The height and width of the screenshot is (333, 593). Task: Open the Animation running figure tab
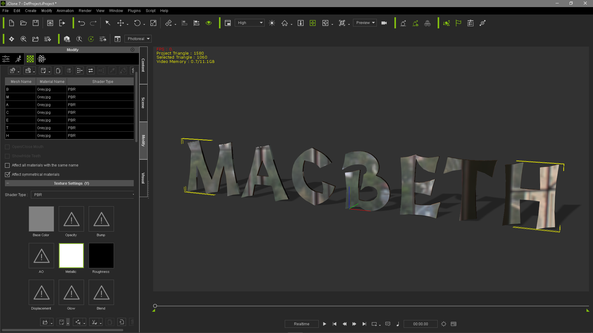(19, 59)
